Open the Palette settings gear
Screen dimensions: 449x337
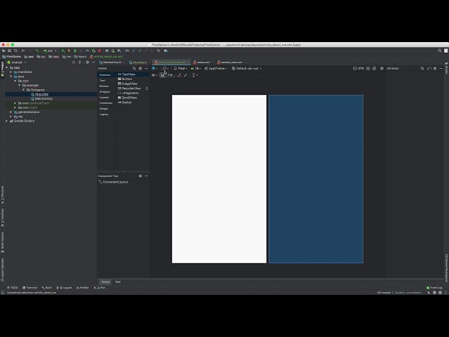click(x=140, y=69)
